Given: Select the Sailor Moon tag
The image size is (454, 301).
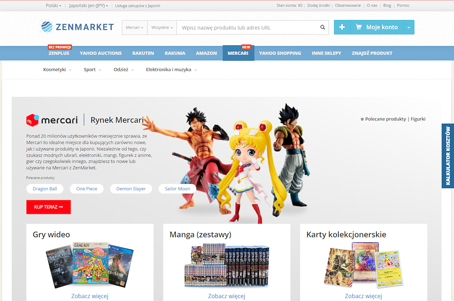Looking at the screenshot, I should 177,189.
